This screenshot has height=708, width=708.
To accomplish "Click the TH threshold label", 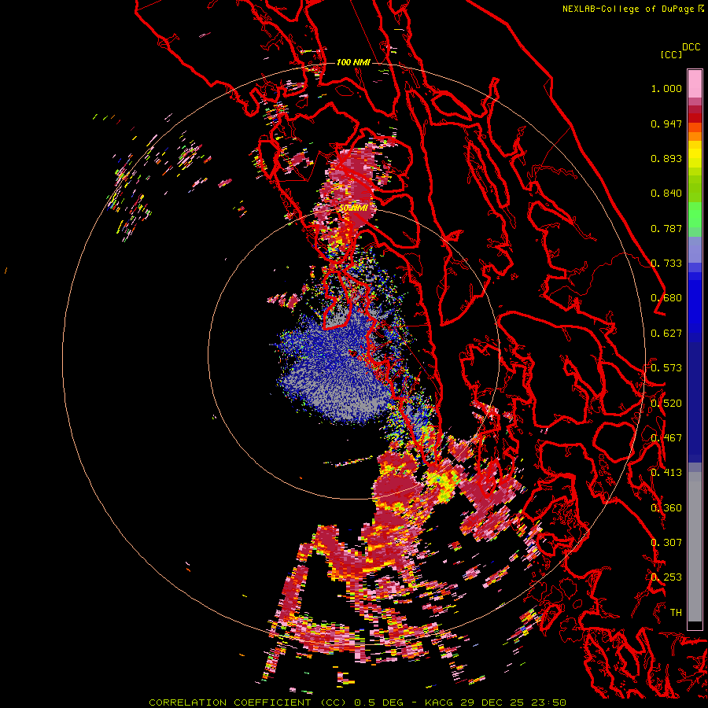I will 676,613.
